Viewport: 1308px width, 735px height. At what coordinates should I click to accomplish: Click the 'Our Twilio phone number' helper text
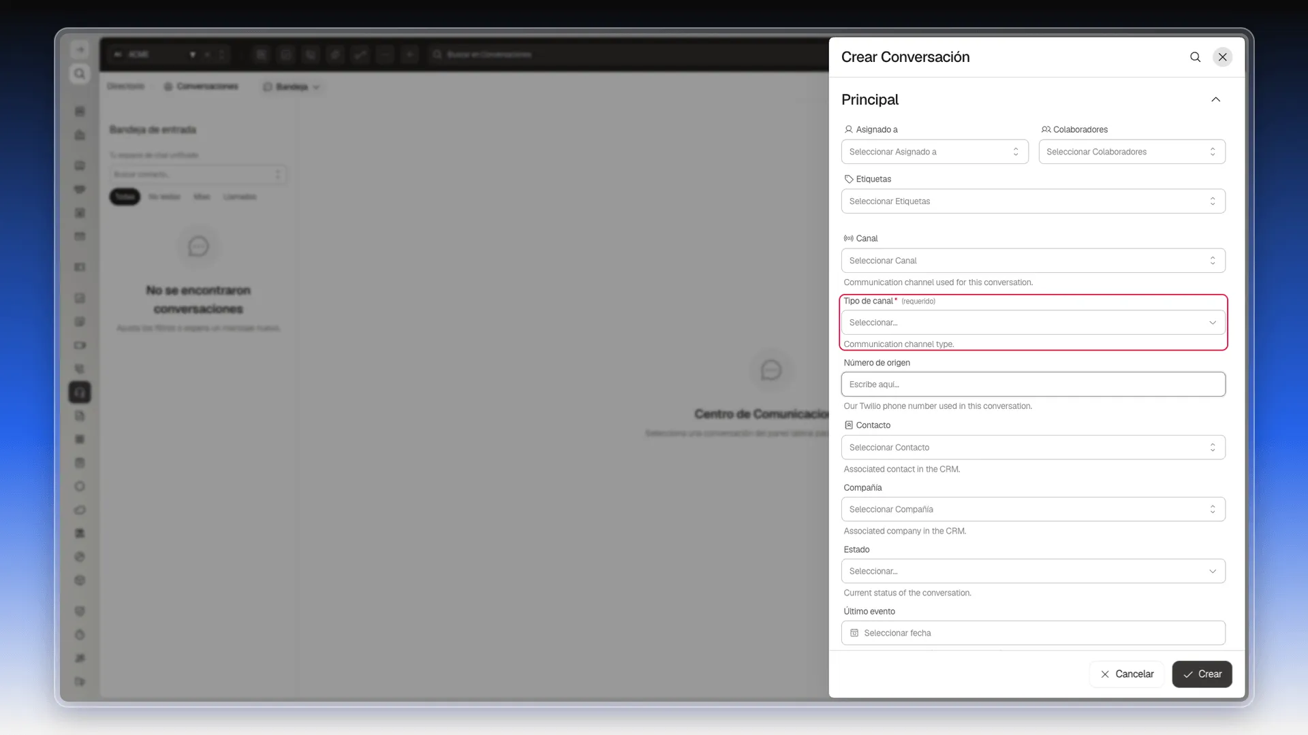(937, 406)
